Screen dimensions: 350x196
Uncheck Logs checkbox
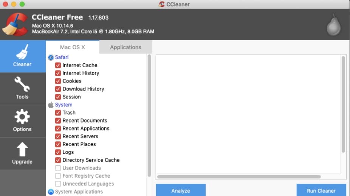(58, 152)
